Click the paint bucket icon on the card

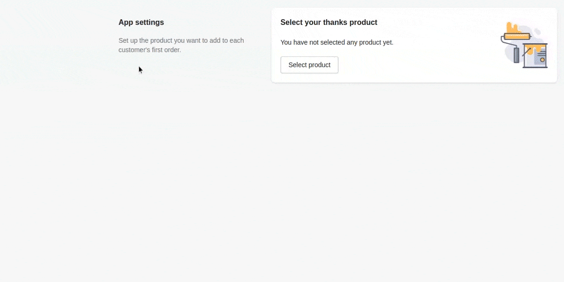(536, 56)
